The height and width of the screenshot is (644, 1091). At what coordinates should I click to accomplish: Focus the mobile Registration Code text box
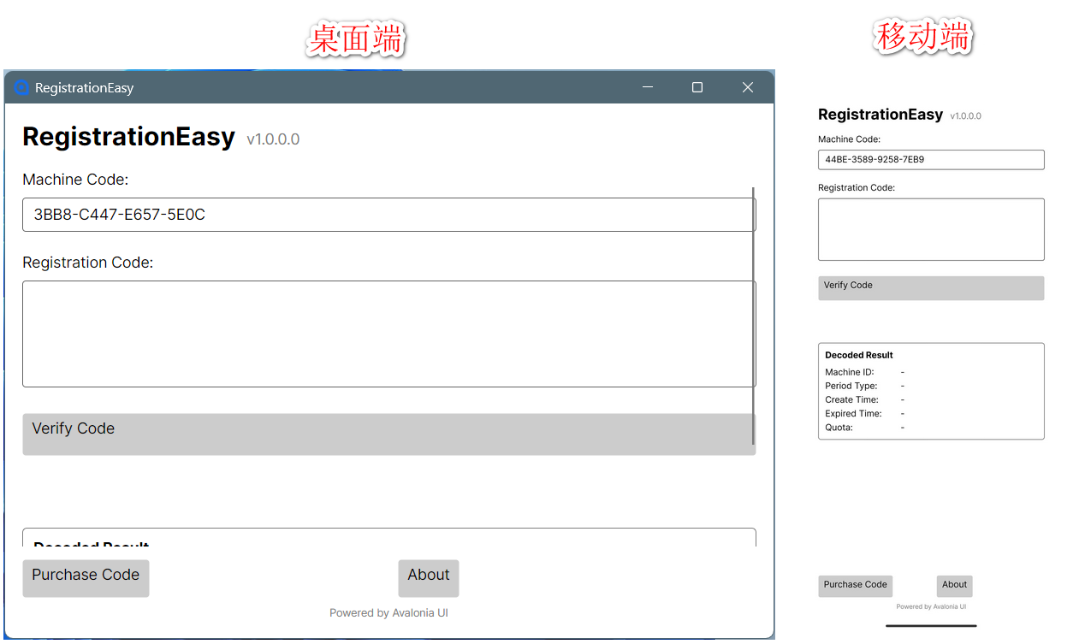(931, 229)
